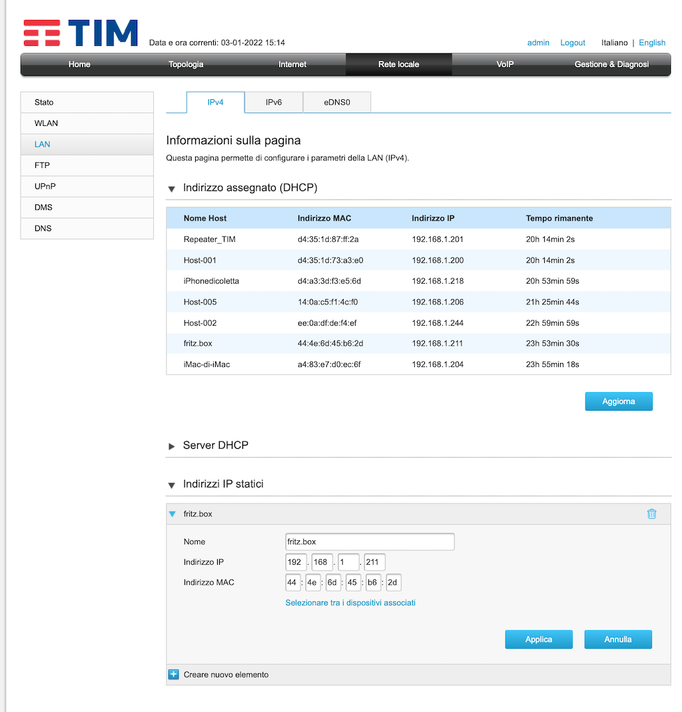This screenshot has width=682, height=712.
Task: Collapse the Indirizzo assegnato (DHCP) section
Action: coord(172,189)
